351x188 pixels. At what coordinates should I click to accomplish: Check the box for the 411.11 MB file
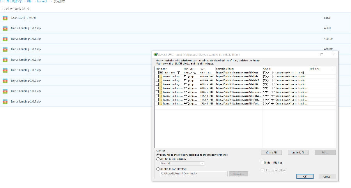click(157, 96)
